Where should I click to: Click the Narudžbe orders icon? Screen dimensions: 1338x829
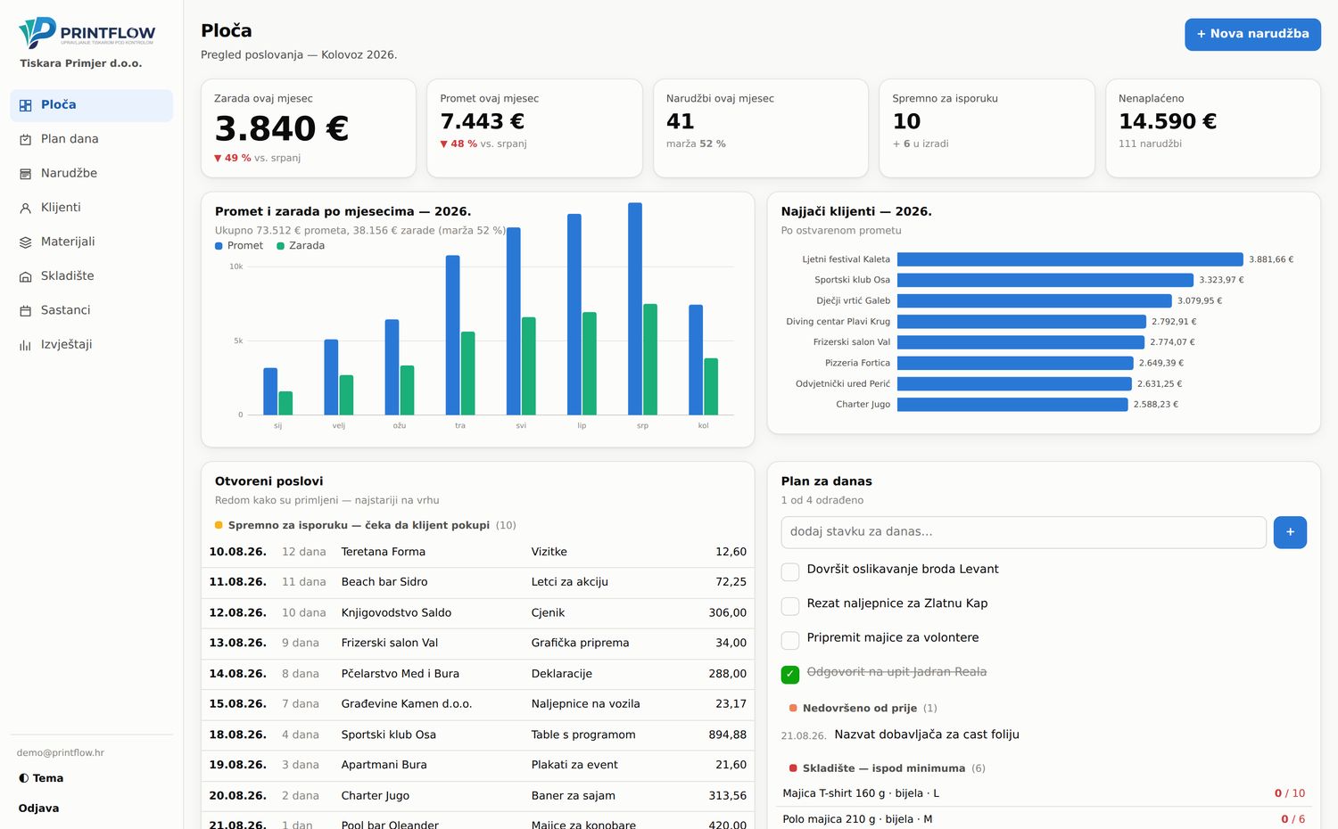[25, 174]
